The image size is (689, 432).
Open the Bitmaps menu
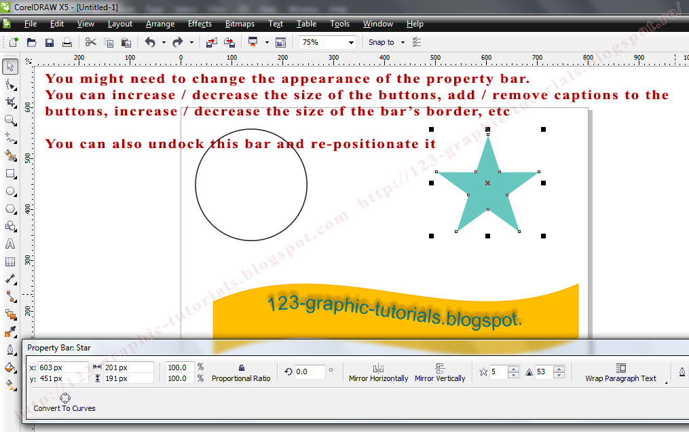239,24
